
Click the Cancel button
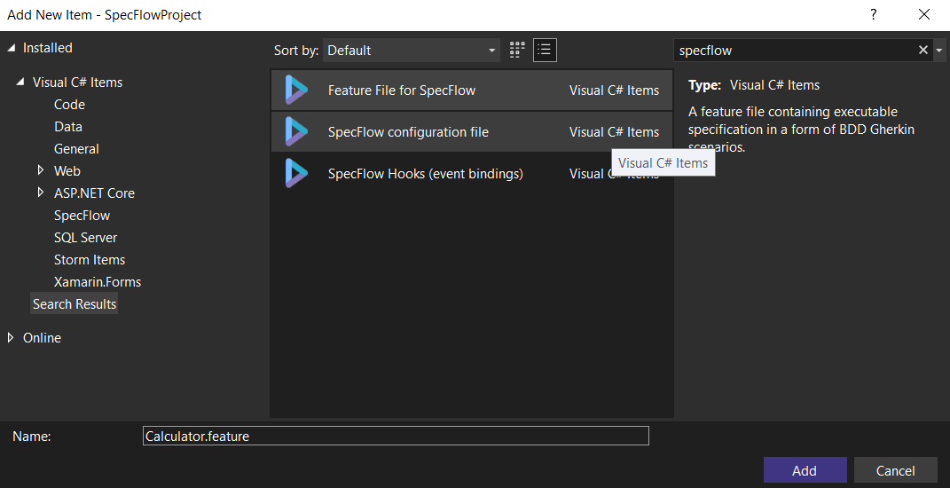[x=896, y=470]
